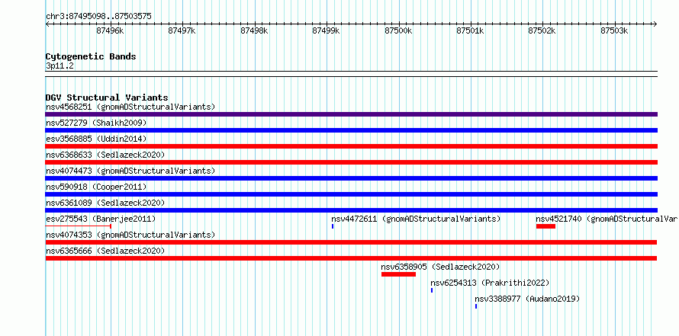Open nsv4521740 gnomAD variant label
The height and width of the screenshot is (336, 679).
point(607,219)
